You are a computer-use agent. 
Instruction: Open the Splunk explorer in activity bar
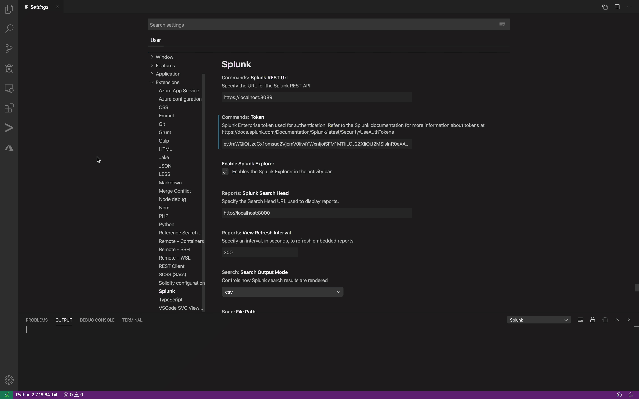(x=9, y=128)
